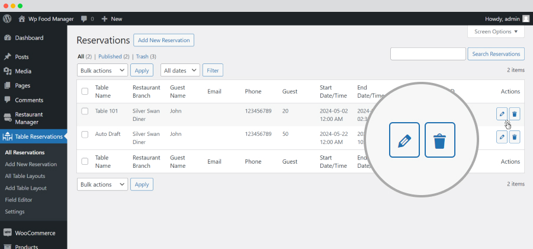Image resolution: width=533 pixels, height=249 pixels.
Task: Open Table Reservations Settings
Action: tap(15, 212)
